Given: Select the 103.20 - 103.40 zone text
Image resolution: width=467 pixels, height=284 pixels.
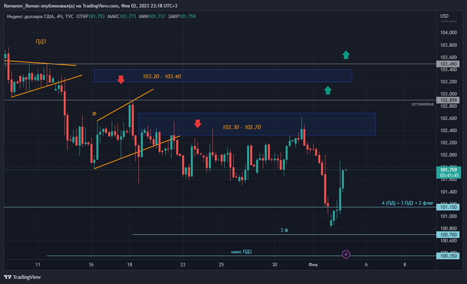Looking at the screenshot, I should point(162,77).
